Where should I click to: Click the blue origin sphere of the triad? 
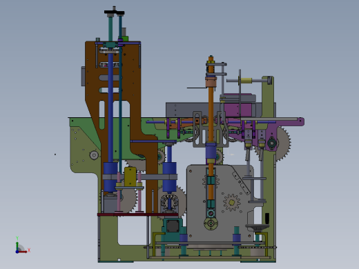coord(17,252)
